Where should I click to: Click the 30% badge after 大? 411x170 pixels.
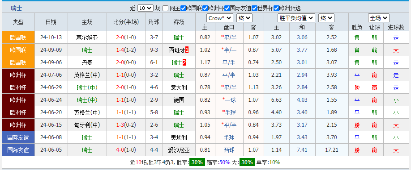pyautogui.click(x=247, y=162)
